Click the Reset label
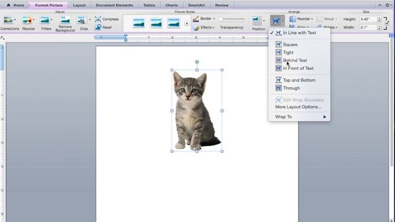The height and width of the screenshot is (222, 395). point(107,27)
